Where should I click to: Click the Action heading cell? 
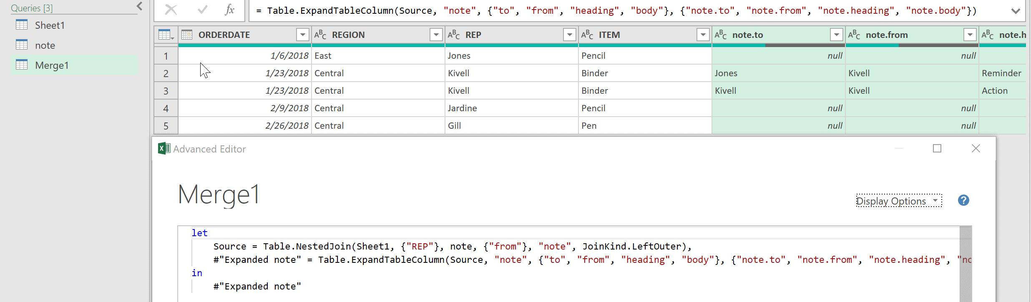pos(1003,91)
